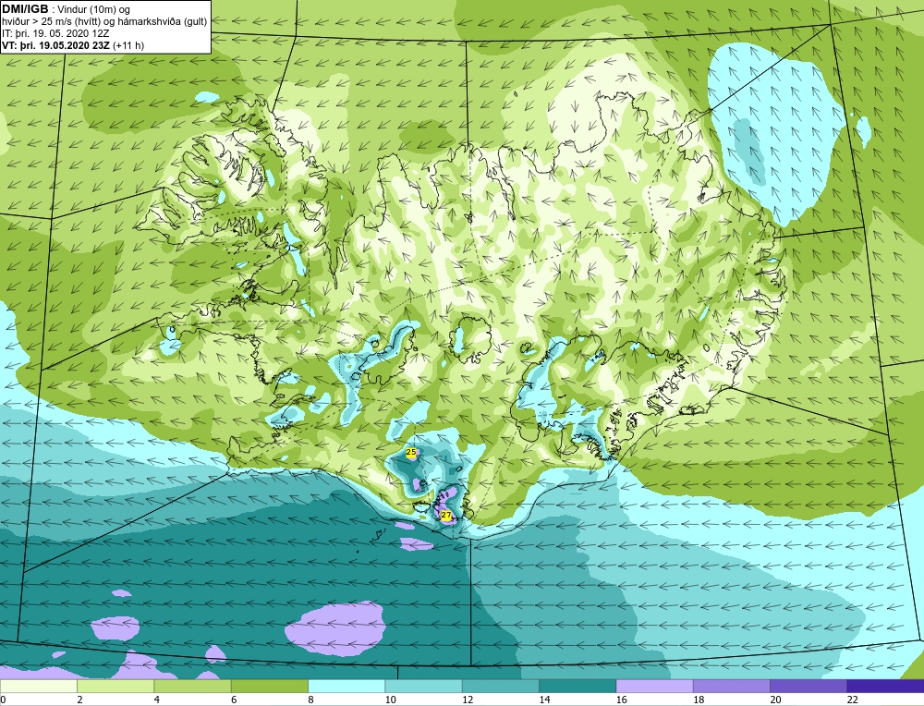
Task: Click the 'hviður > 25 m/s' description line
Action: (104, 22)
